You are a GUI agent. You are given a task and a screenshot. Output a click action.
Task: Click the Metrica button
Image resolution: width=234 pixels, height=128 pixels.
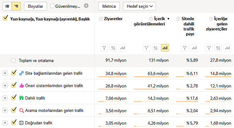point(109,6)
